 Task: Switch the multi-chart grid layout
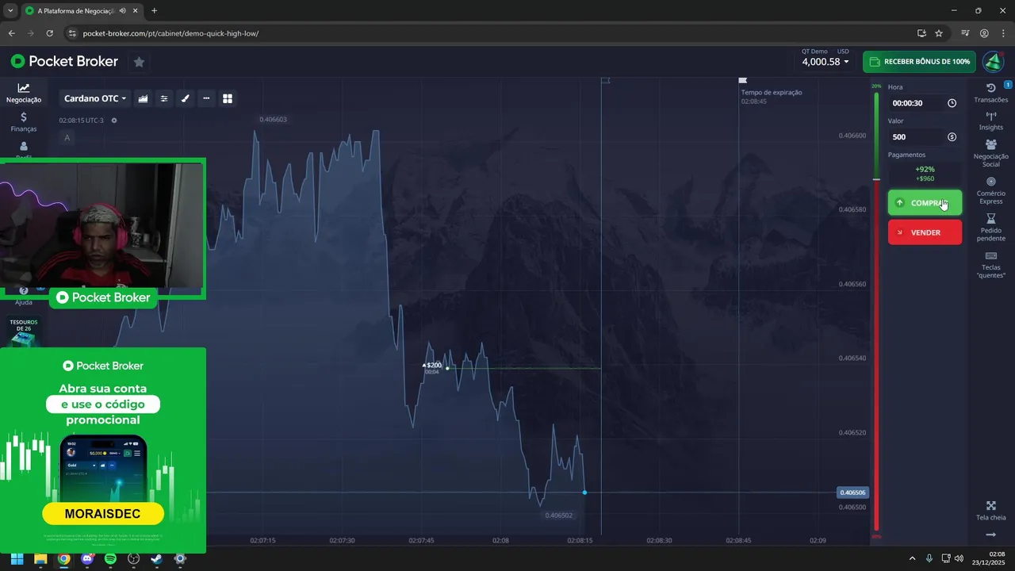[228, 98]
